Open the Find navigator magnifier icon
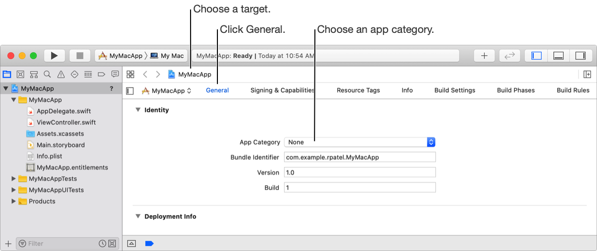The height and width of the screenshot is (251, 597). pyautogui.click(x=47, y=74)
